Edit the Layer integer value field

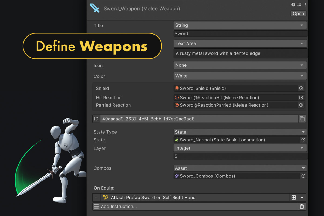point(240,156)
